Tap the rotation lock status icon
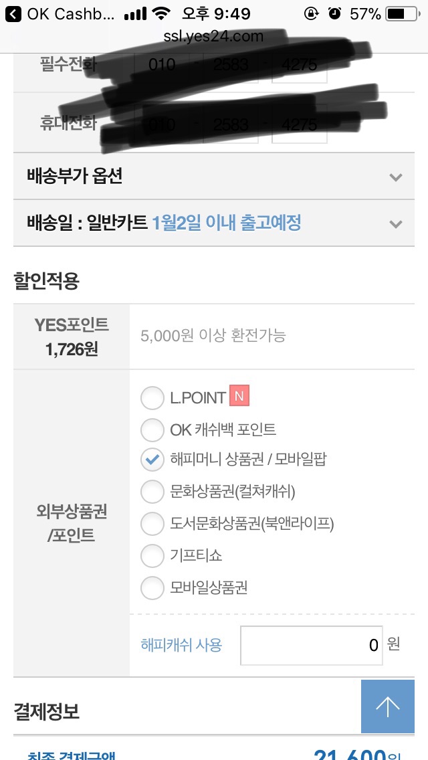 [x=312, y=13]
